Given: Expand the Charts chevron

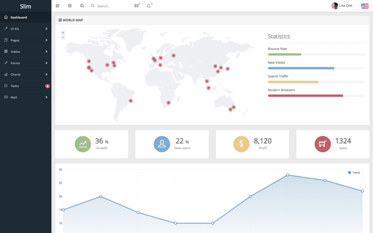Looking at the screenshot, I should (x=47, y=75).
